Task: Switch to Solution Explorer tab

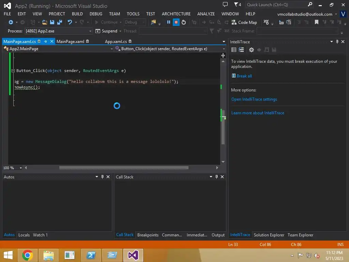Action: tap(269, 235)
